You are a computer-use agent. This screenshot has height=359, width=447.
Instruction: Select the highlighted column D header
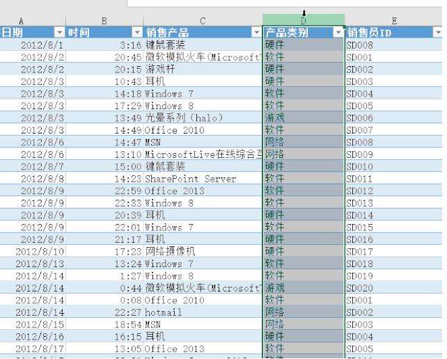click(x=304, y=20)
